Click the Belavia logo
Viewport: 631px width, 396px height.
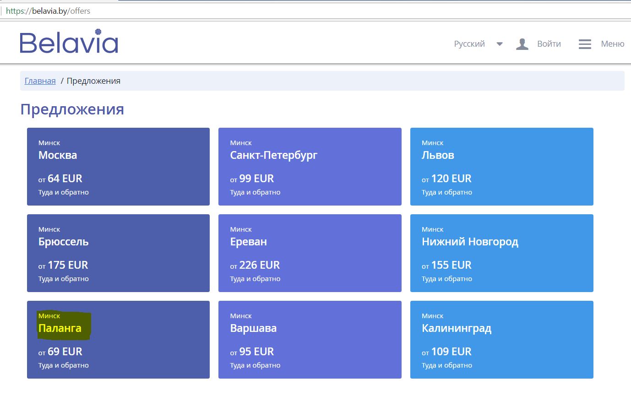69,41
